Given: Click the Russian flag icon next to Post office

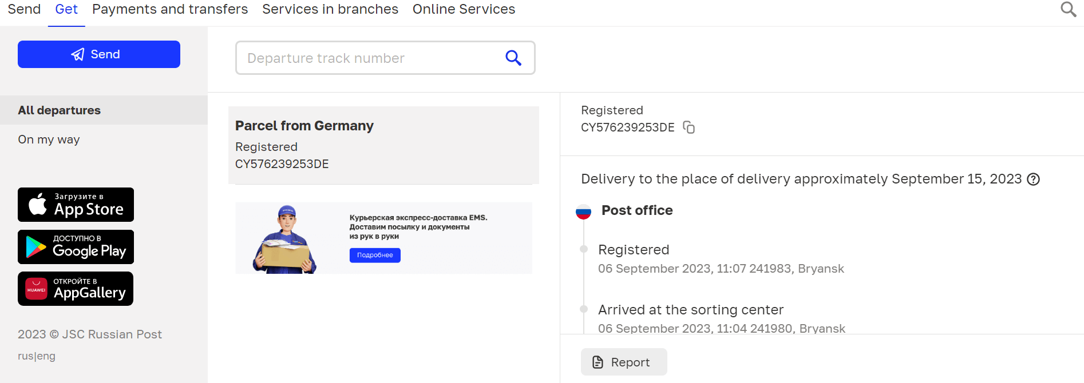Looking at the screenshot, I should (583, 212).
